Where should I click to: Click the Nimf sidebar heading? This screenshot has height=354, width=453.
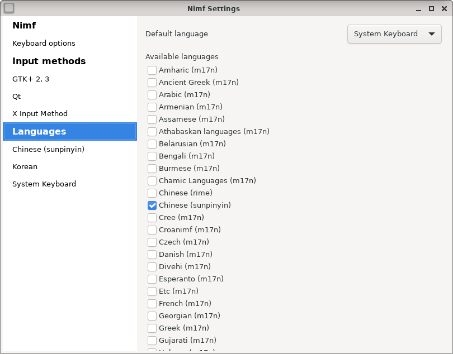(x=24, y=25)
